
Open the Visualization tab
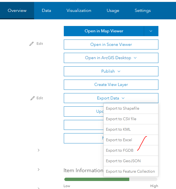point(79,11)
